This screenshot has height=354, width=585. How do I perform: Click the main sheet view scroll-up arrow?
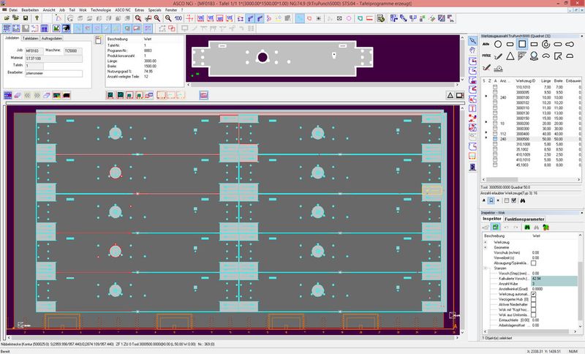[x=463, y=108]
